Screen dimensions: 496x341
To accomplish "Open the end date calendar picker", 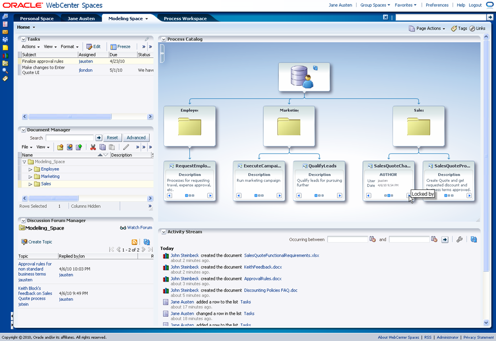I will (434, 239).
